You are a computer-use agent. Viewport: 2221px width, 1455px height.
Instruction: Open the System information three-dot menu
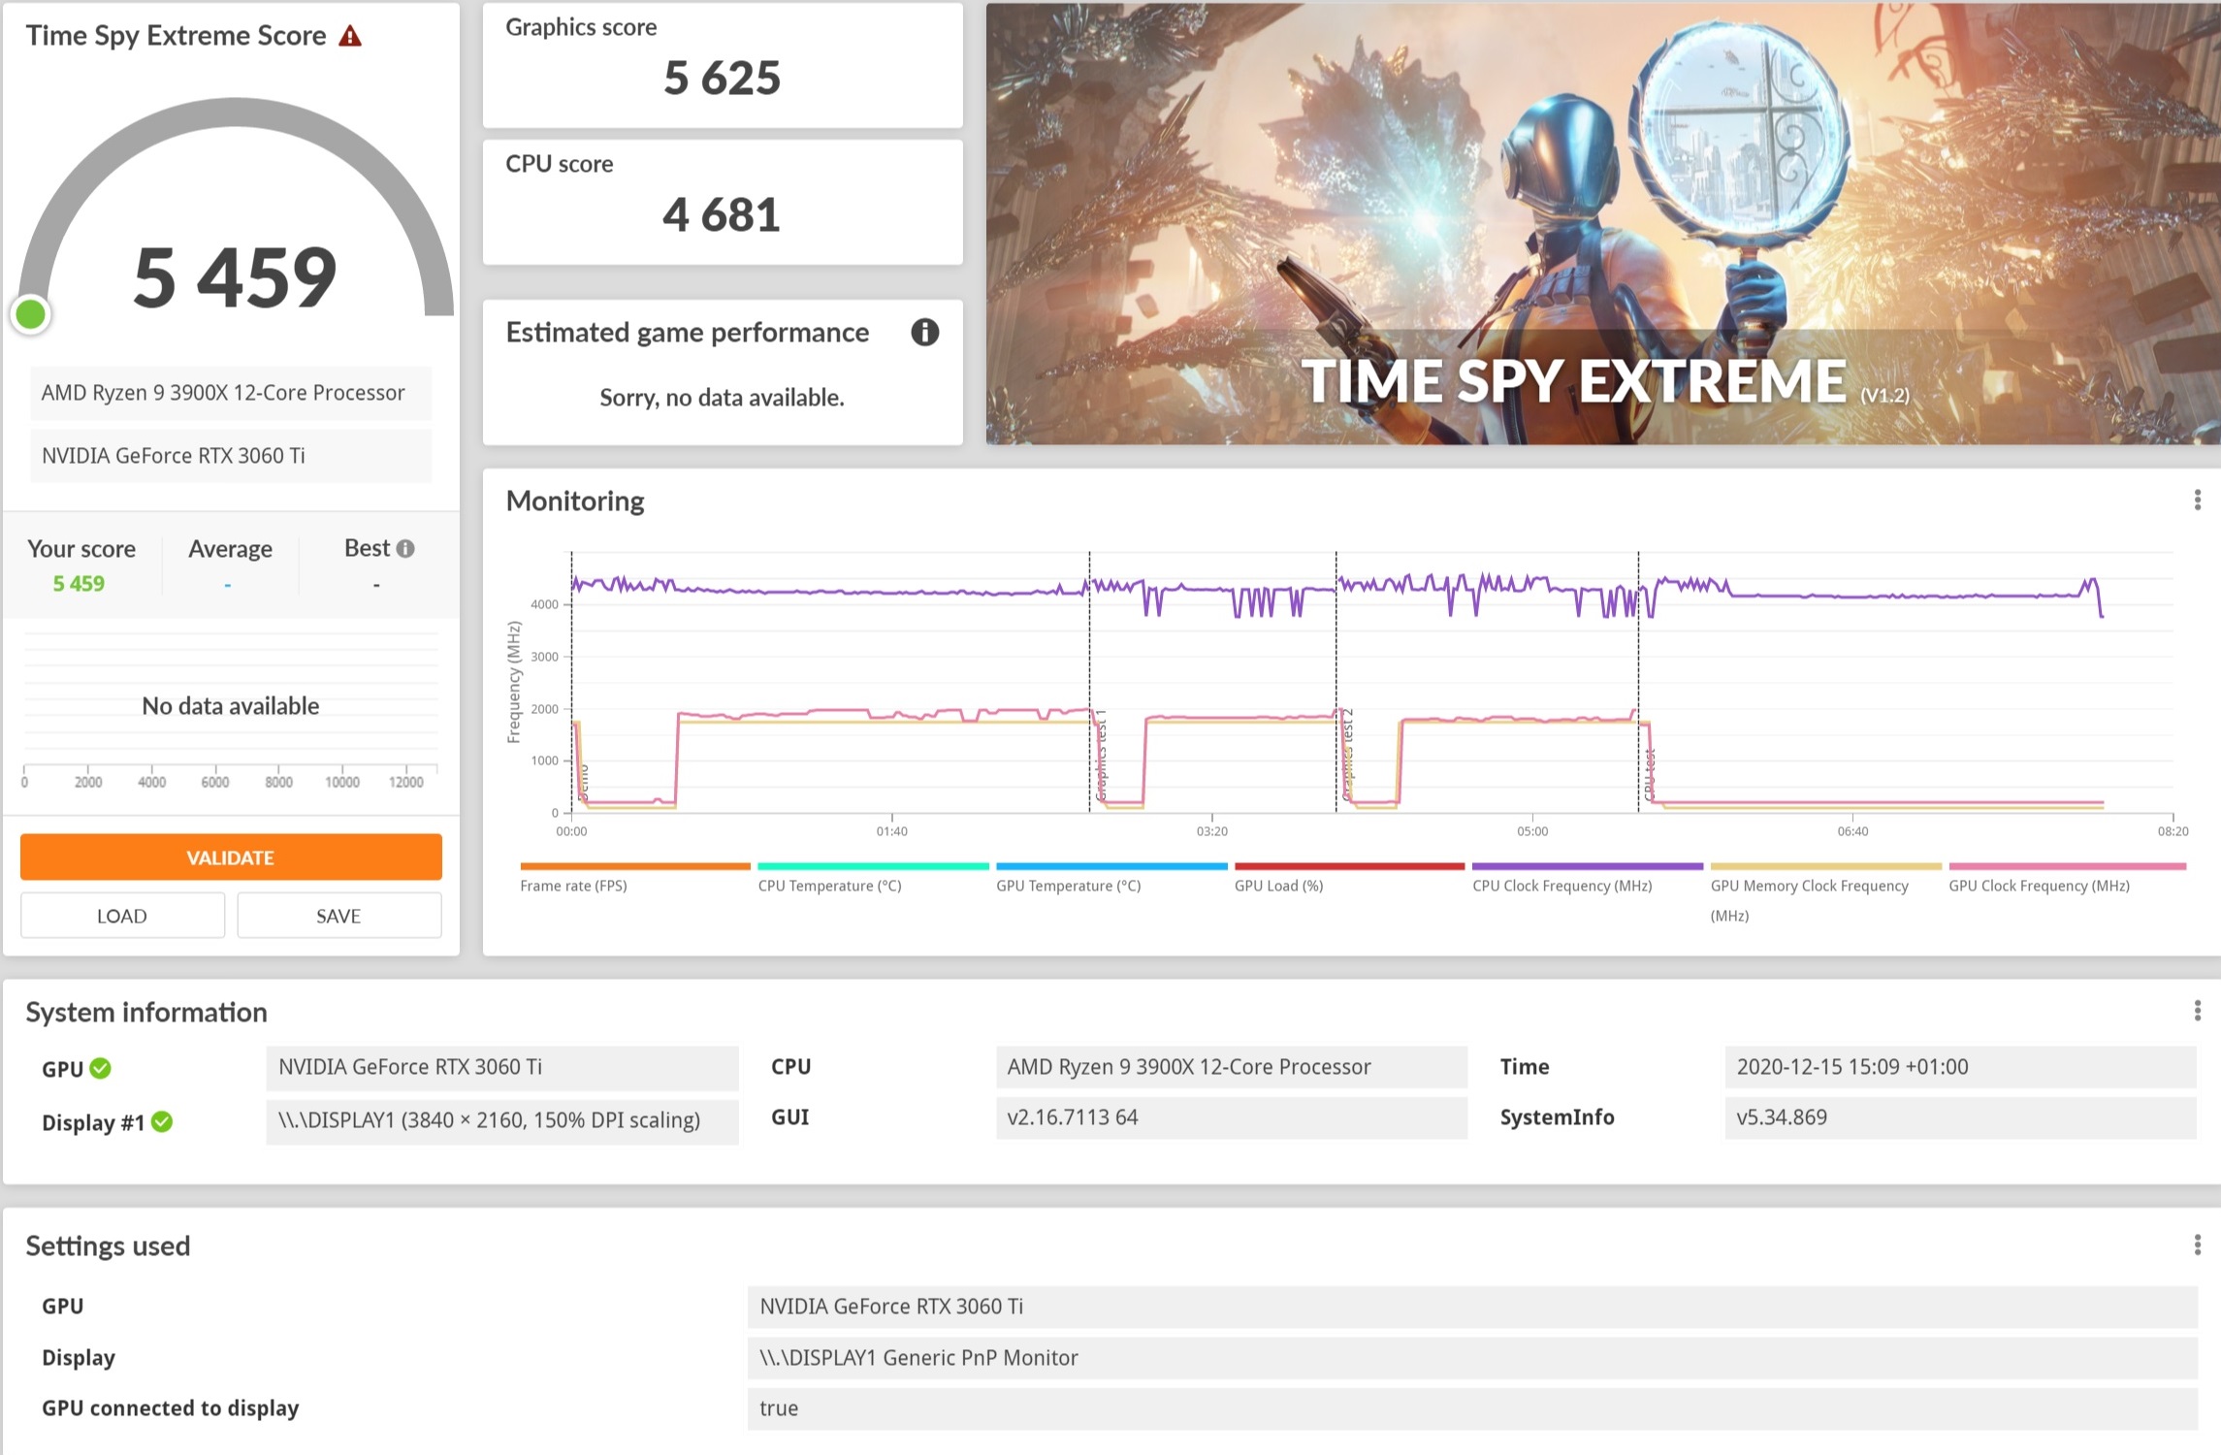[2197, 1011]
